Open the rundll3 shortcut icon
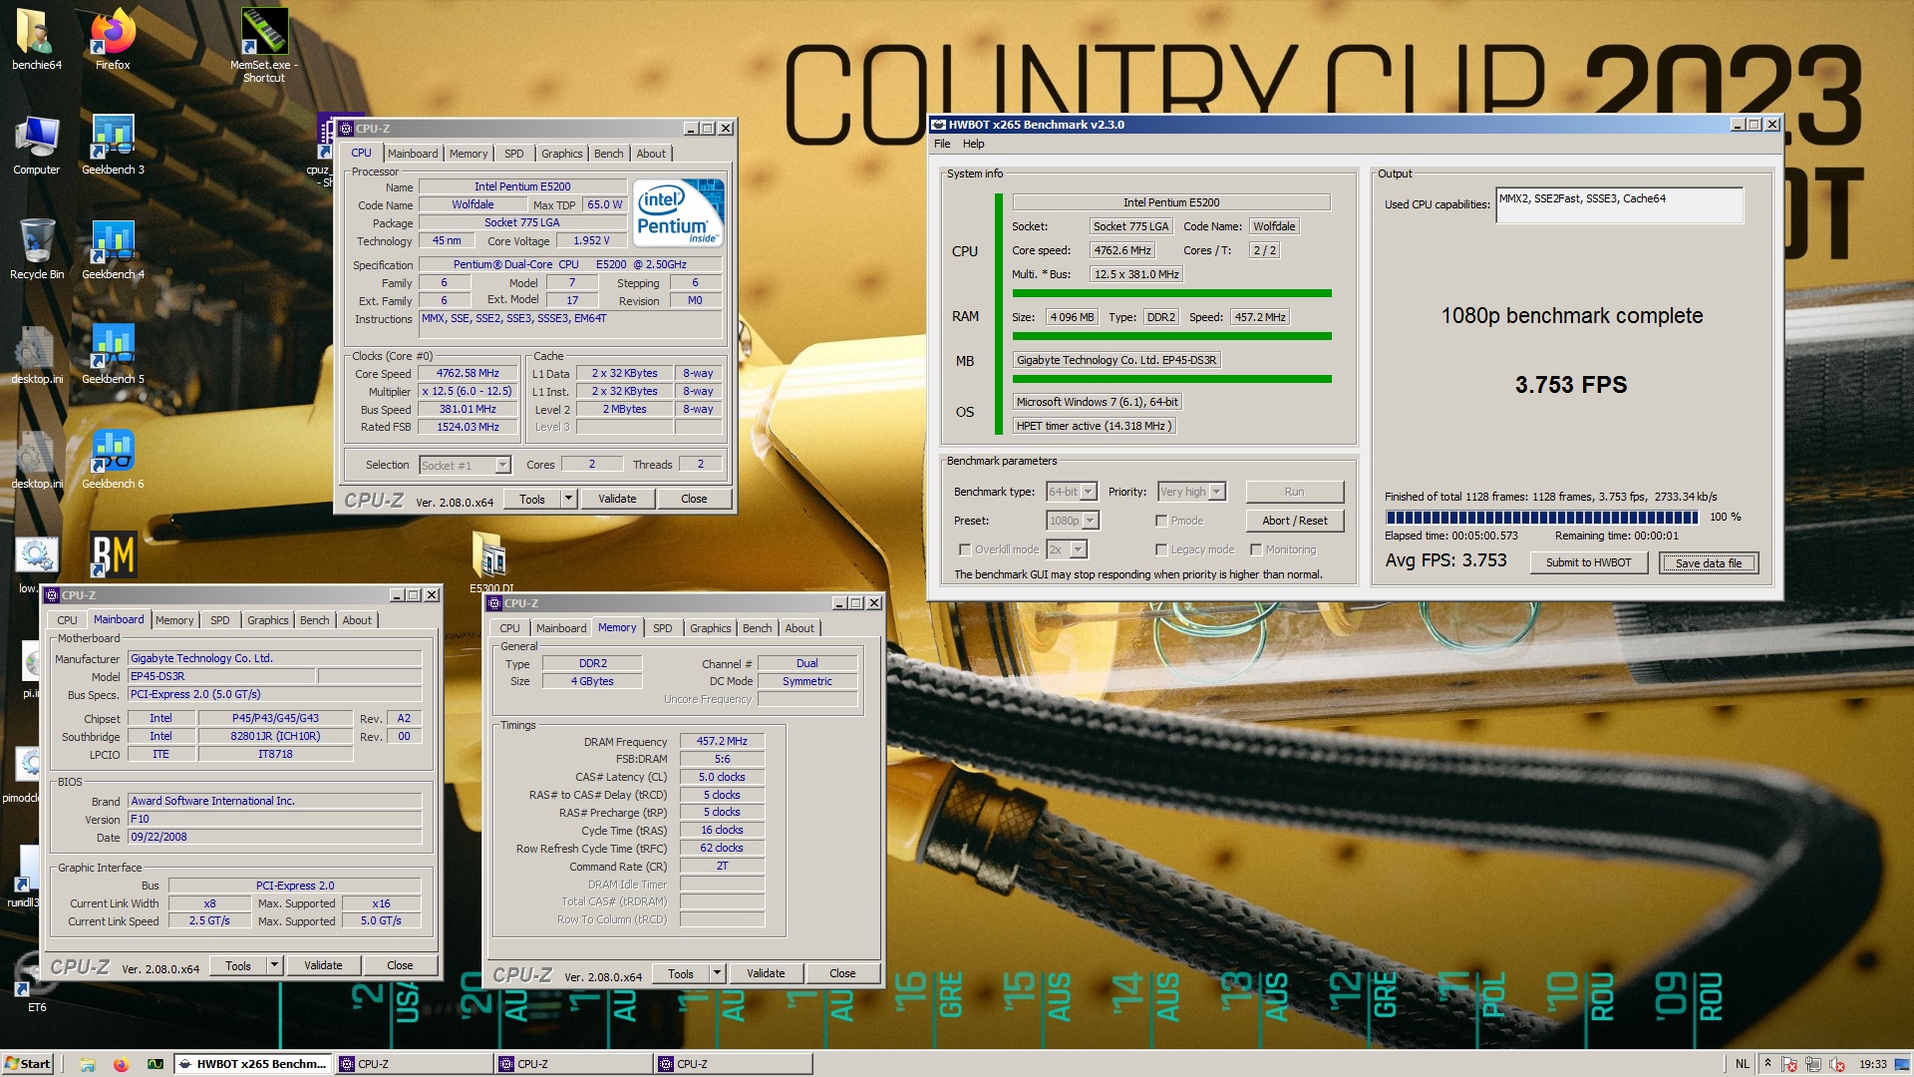 24,878
